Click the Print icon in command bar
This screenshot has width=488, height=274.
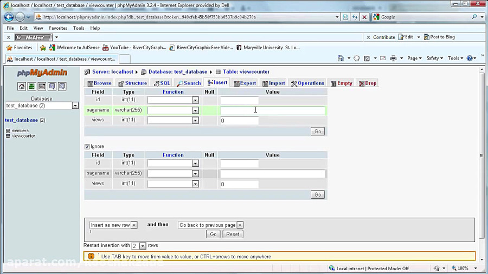point(394,58)
